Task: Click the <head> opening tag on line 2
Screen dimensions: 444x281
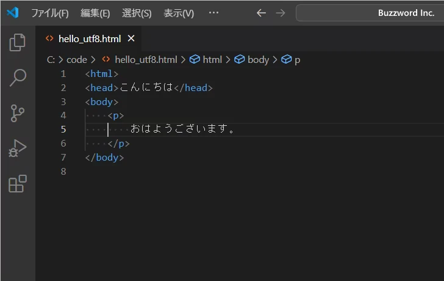Action: point(102,87)
